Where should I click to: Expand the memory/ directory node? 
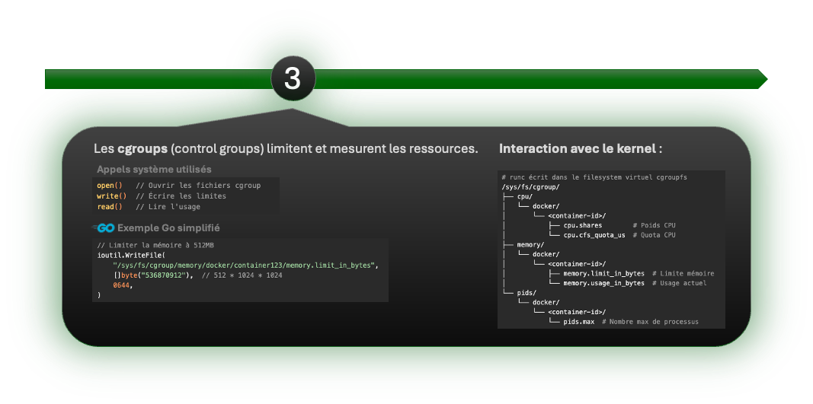click(530, 244)
